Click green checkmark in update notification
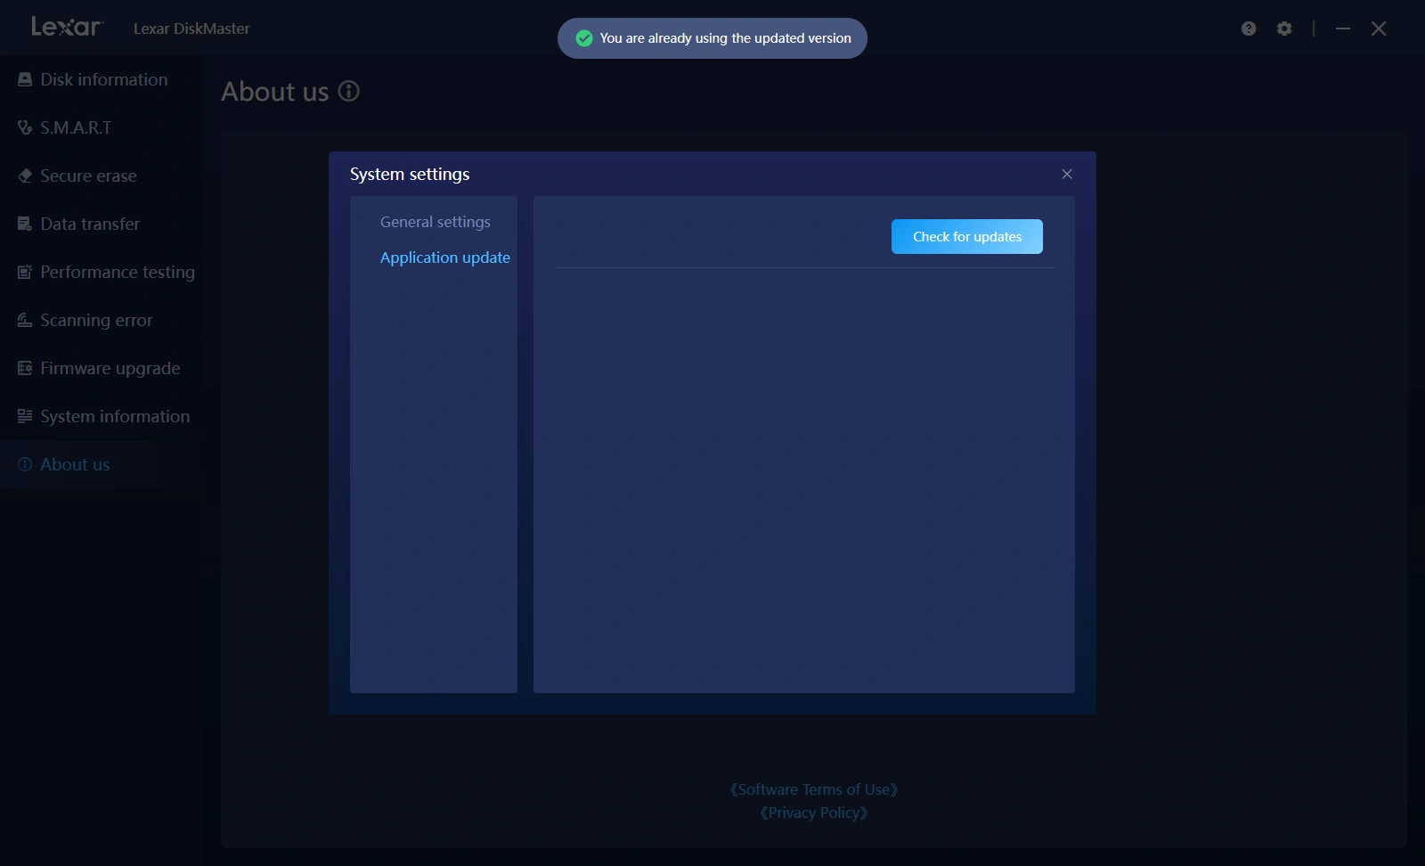This screenshot has width=1425, height=866. pyautogui.click(x=584, y=38)
